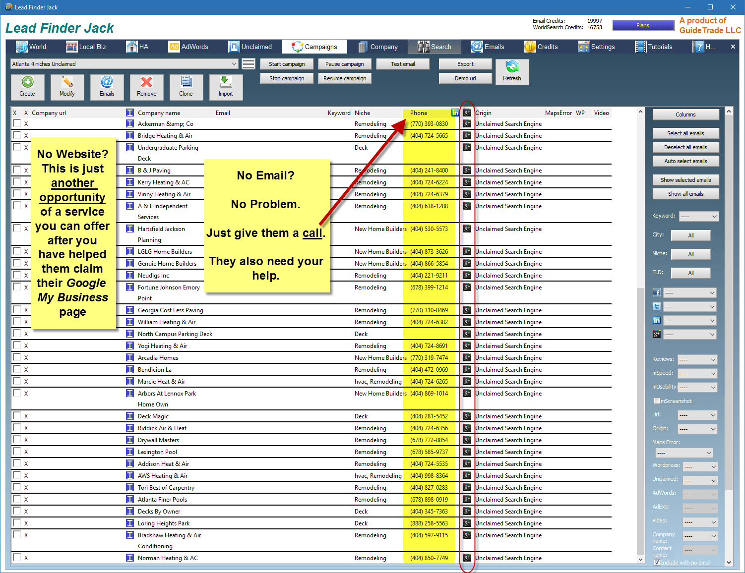The height and width of the screenshot is (573, 745).
Task: Expand the Keyword filter dropdown
Action: [699, 216]
